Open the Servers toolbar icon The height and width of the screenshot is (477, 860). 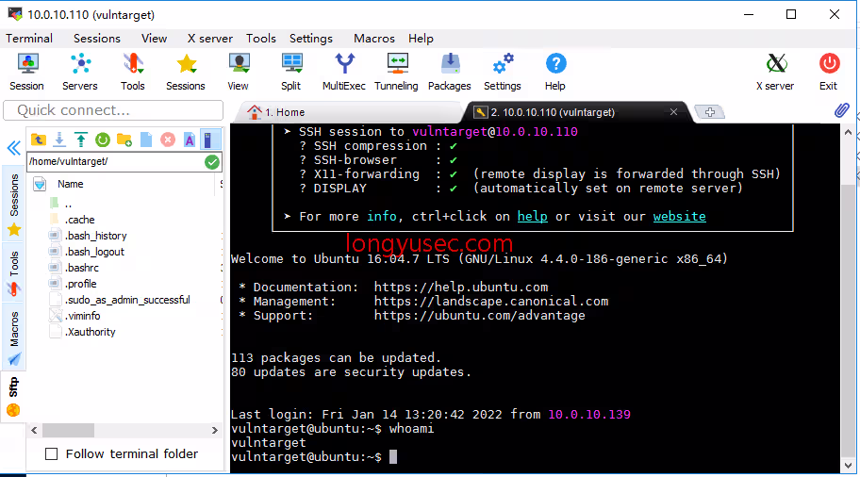[80, 72]
